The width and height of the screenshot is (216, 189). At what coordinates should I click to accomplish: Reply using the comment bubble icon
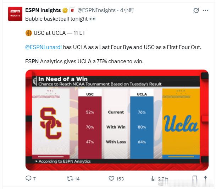tap(28, 178)
